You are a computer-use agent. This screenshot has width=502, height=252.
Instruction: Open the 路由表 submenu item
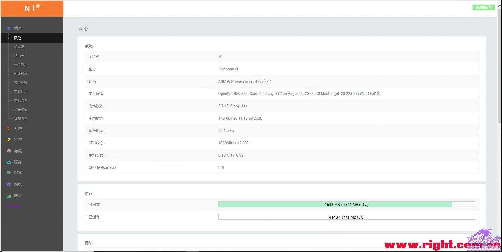[19, 56]
